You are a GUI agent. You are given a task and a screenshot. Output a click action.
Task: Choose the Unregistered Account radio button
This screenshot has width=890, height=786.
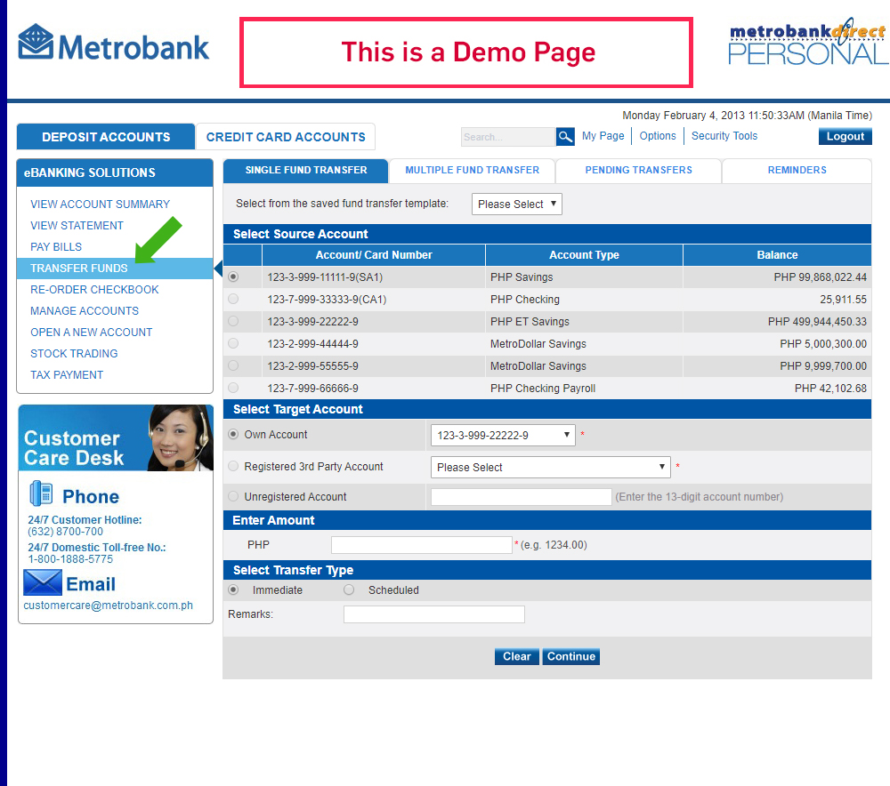[x=233, y=496]
